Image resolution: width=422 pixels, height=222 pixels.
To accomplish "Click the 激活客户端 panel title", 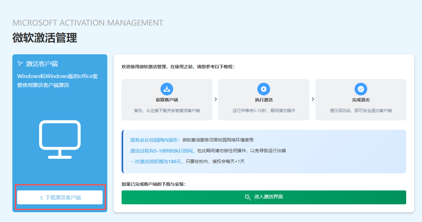I will point(42,64).
